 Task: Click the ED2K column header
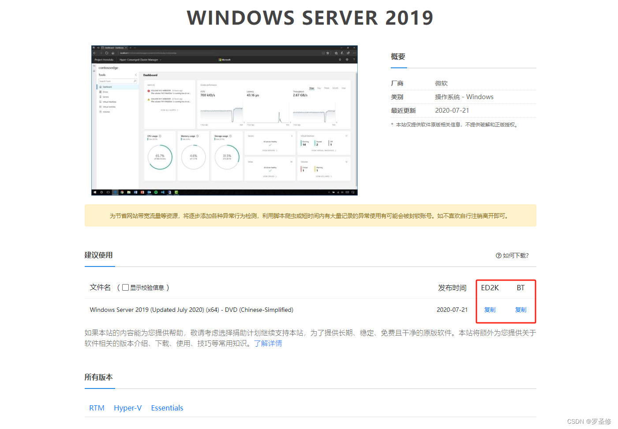tap(490, 288)
